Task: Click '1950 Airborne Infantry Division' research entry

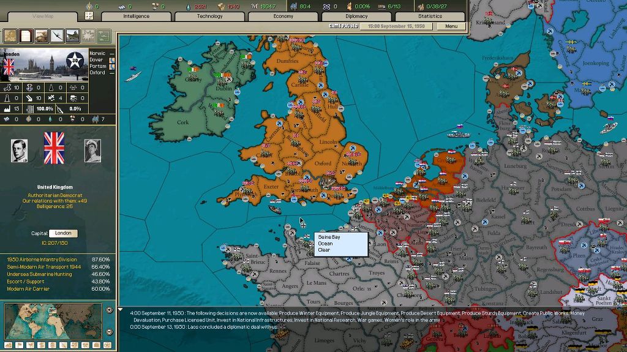Action: (x=42, y=260)
